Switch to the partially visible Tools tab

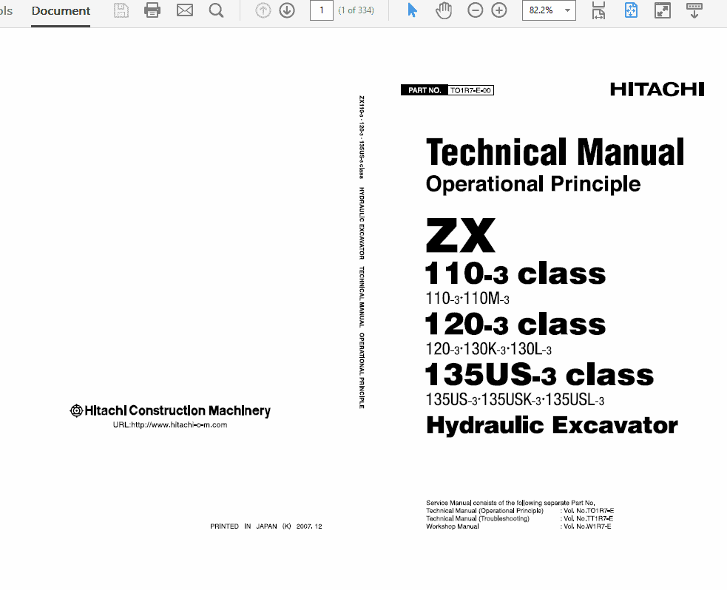[6, 11]
